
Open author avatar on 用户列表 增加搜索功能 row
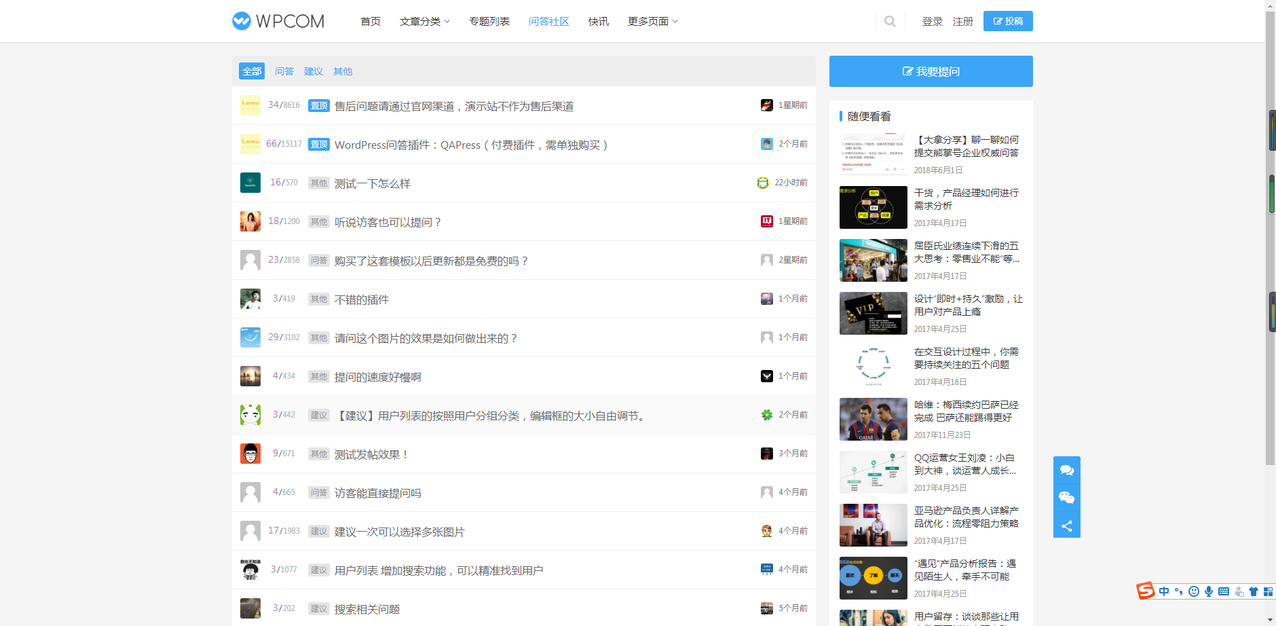[x=250, y=570]
